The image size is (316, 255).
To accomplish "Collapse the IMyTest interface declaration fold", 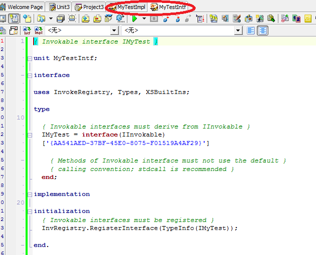I will coord(30,135).
